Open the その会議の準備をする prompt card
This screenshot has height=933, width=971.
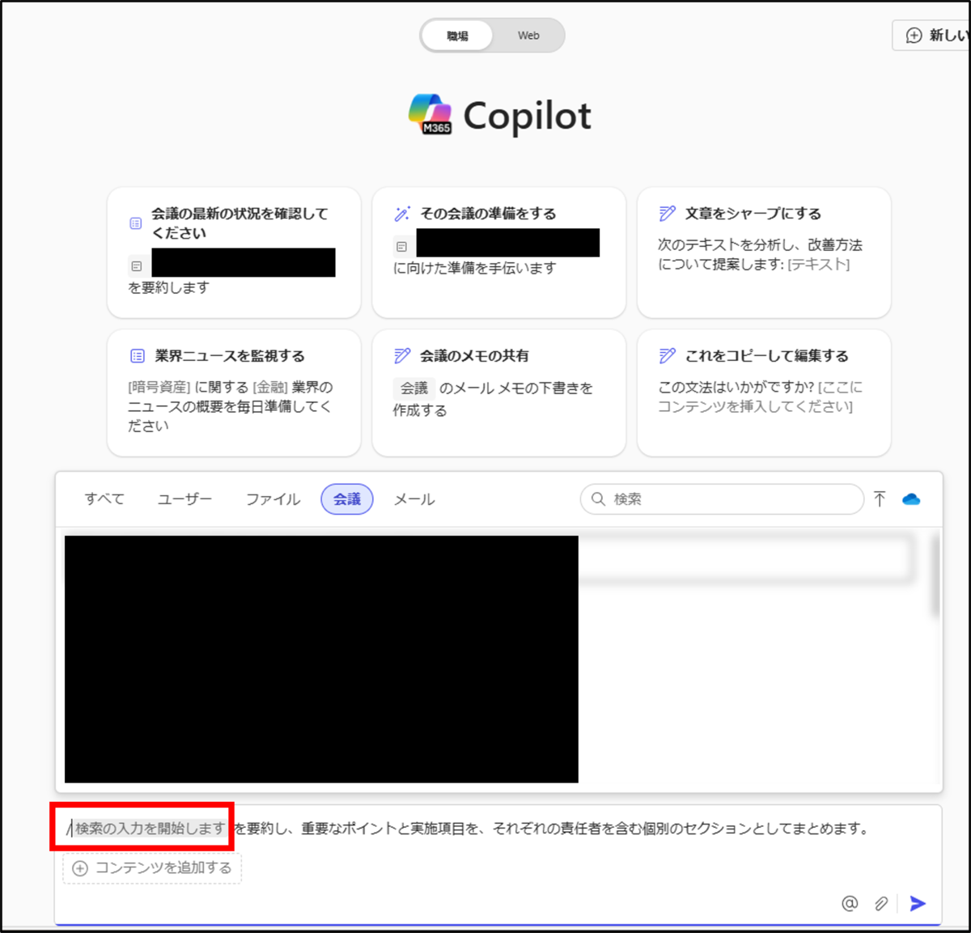pos(498,252)
